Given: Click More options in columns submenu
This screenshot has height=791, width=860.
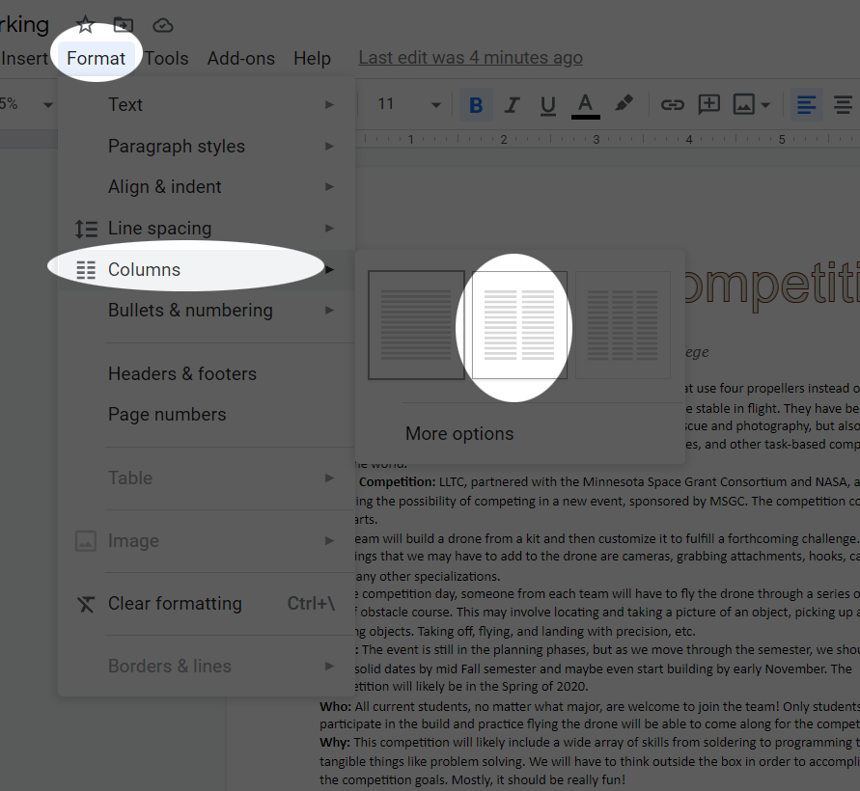Looking at the screenshot, I should (x=459, y=433).
